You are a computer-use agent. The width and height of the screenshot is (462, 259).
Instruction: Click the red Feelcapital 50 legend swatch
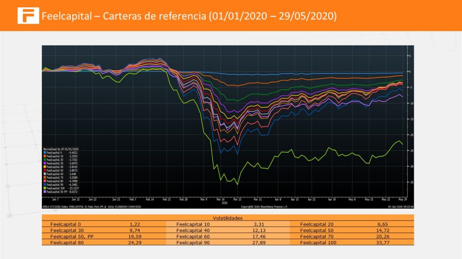click(45, 170)
